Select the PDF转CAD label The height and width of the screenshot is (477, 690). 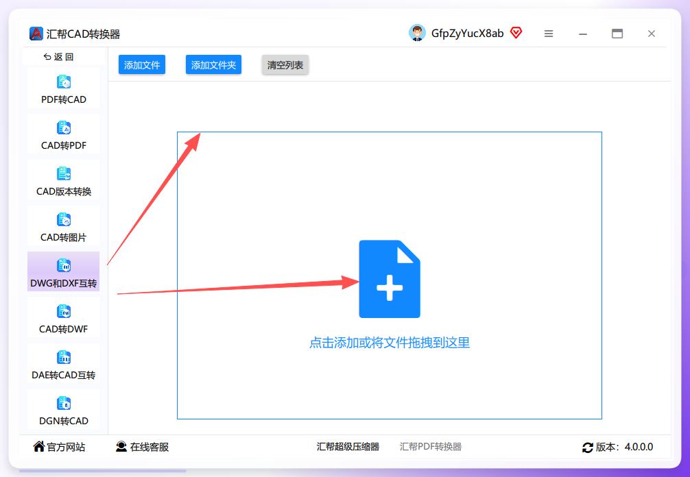[64, 100]
